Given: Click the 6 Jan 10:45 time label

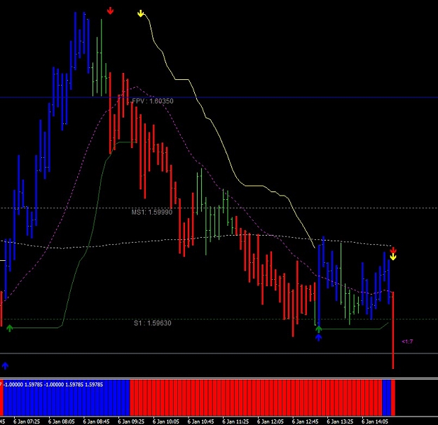Looking at the screenshot, I should pyautogui.click(x=200, y=421).
